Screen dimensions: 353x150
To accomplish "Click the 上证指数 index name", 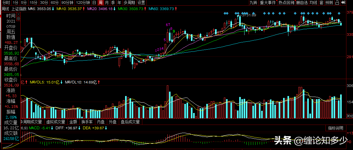I will (19, 8).
